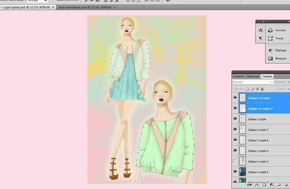Screen dimensions: 290x189
Task: Click the Calque 12 copie thumbnail
Action: (x=243, y=98)
